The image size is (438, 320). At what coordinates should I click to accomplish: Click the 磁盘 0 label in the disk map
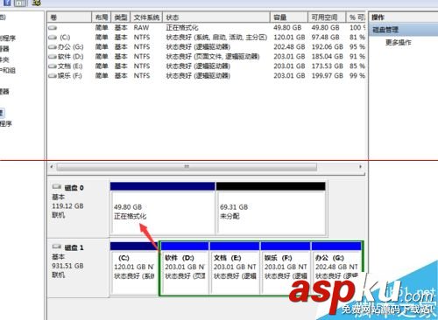click(74, 188)
